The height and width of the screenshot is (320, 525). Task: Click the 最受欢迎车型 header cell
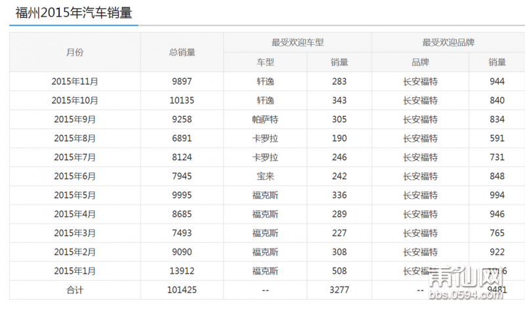(297, 43)
